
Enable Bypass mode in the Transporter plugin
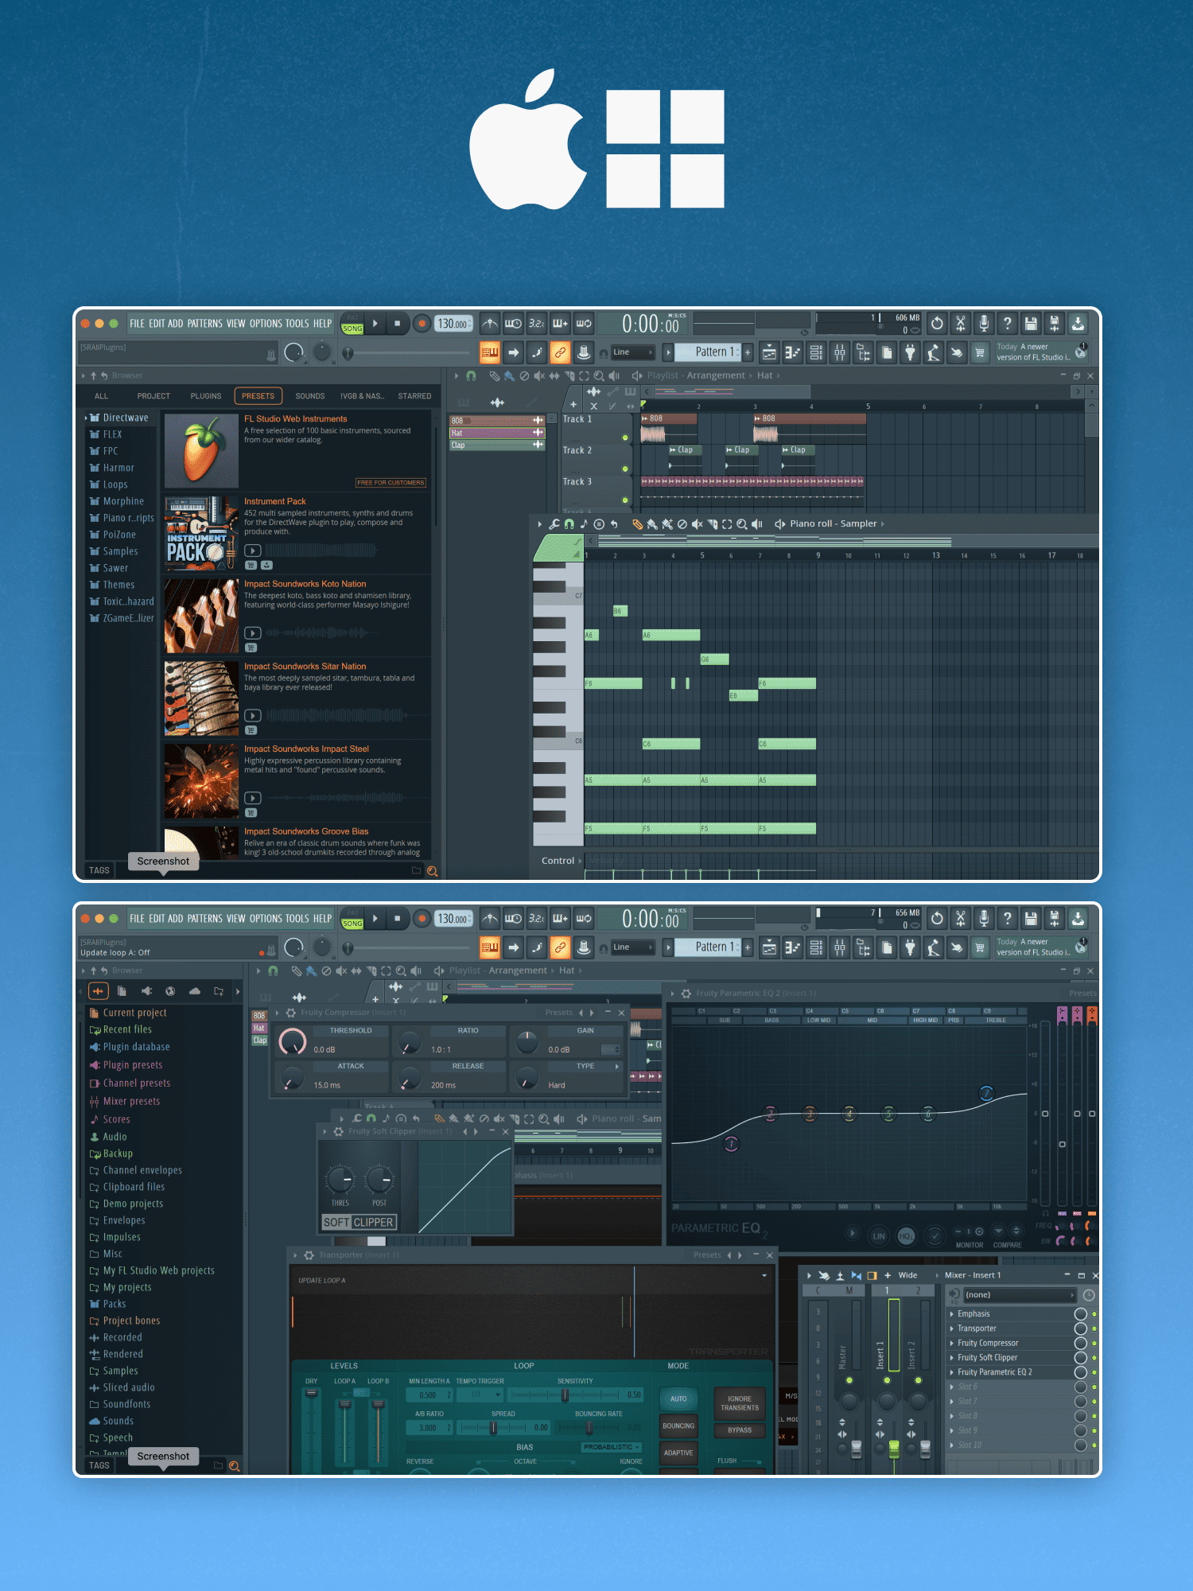coord(739,1430)
